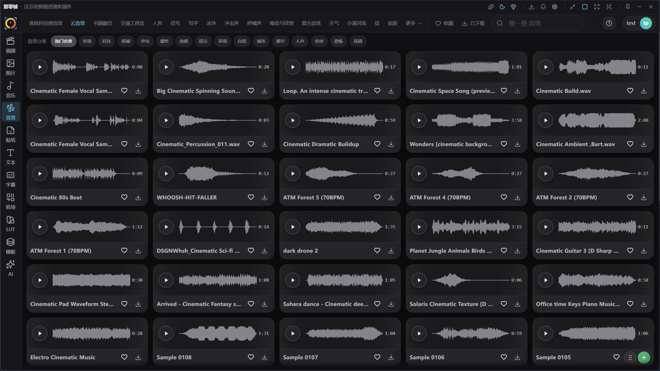This screenshot has height=371, width=660.
Task: Open the 贴纸 stickers section
Action: click(11, 134)
